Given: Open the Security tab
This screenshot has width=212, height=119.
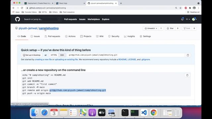Looking at the screenshot, I should coord(114,36).
